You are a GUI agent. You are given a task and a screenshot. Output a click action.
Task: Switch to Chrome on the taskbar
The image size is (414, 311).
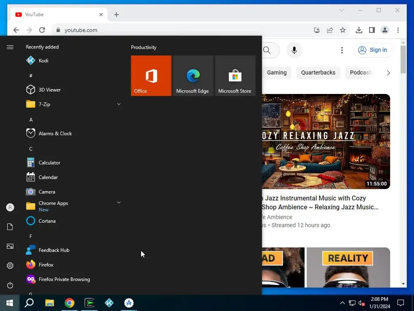[70, 303]
